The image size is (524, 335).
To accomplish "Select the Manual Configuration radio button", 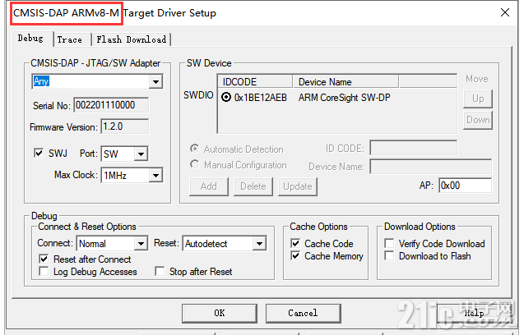I will click(x=194, y=164).
